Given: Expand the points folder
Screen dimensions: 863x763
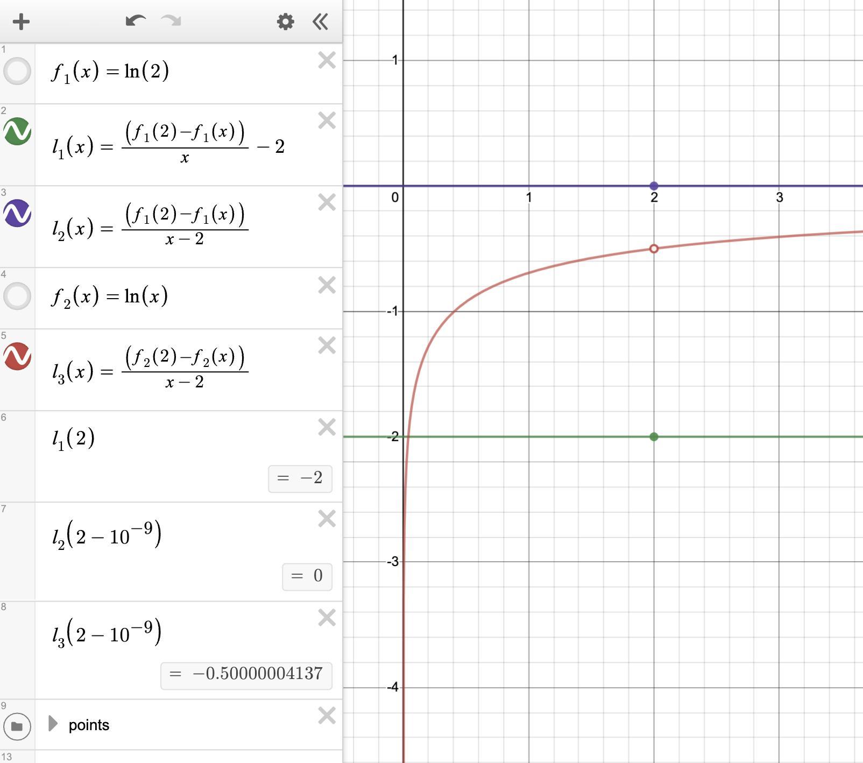Looking at the screenshot, I should coord(53,724).
